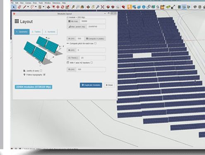
Task: Click the Duplicate modules button
Action: tap(91, 85)
